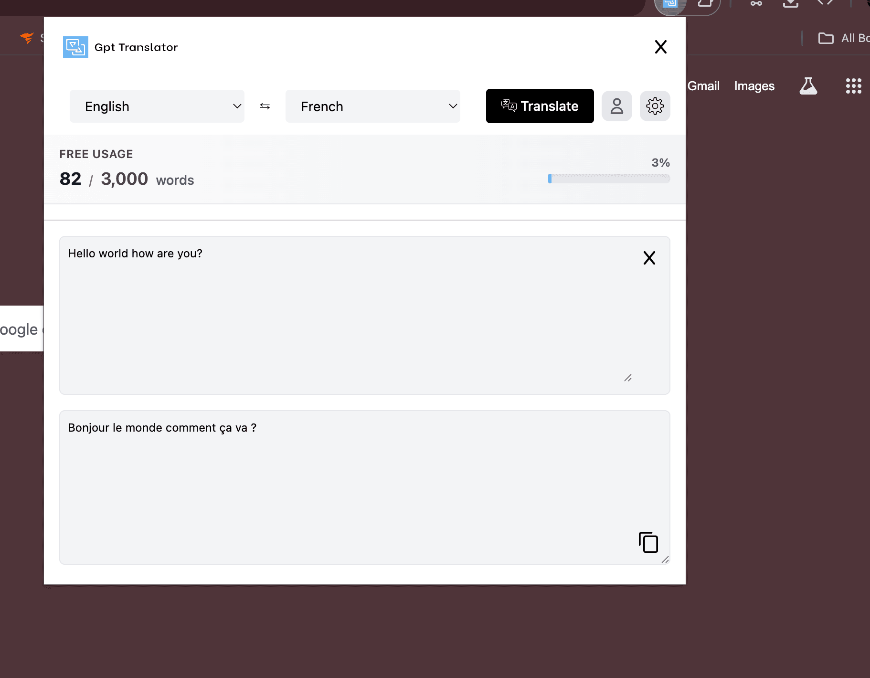This screenshot has width=870, height=678.
Task: Open the settings gear icon
Action: coord(655,106)
